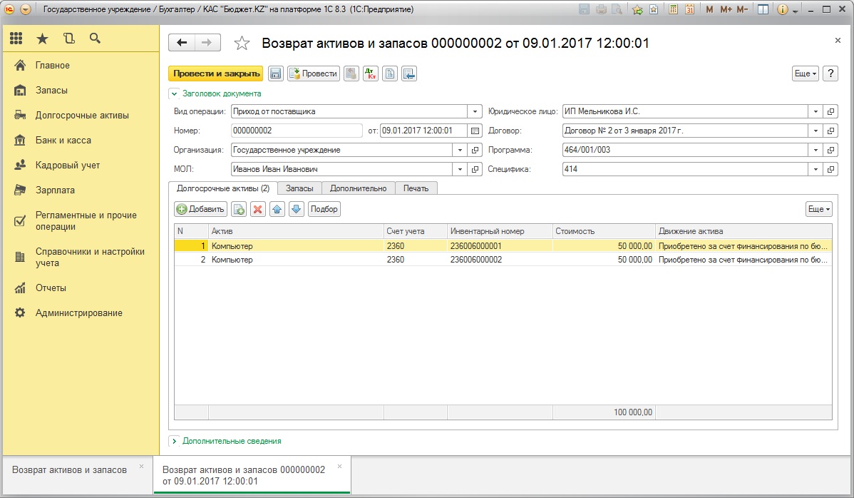This screenshot has width=854, height=498.
Task: Add document to favorites star
Action: coord(242,43)
